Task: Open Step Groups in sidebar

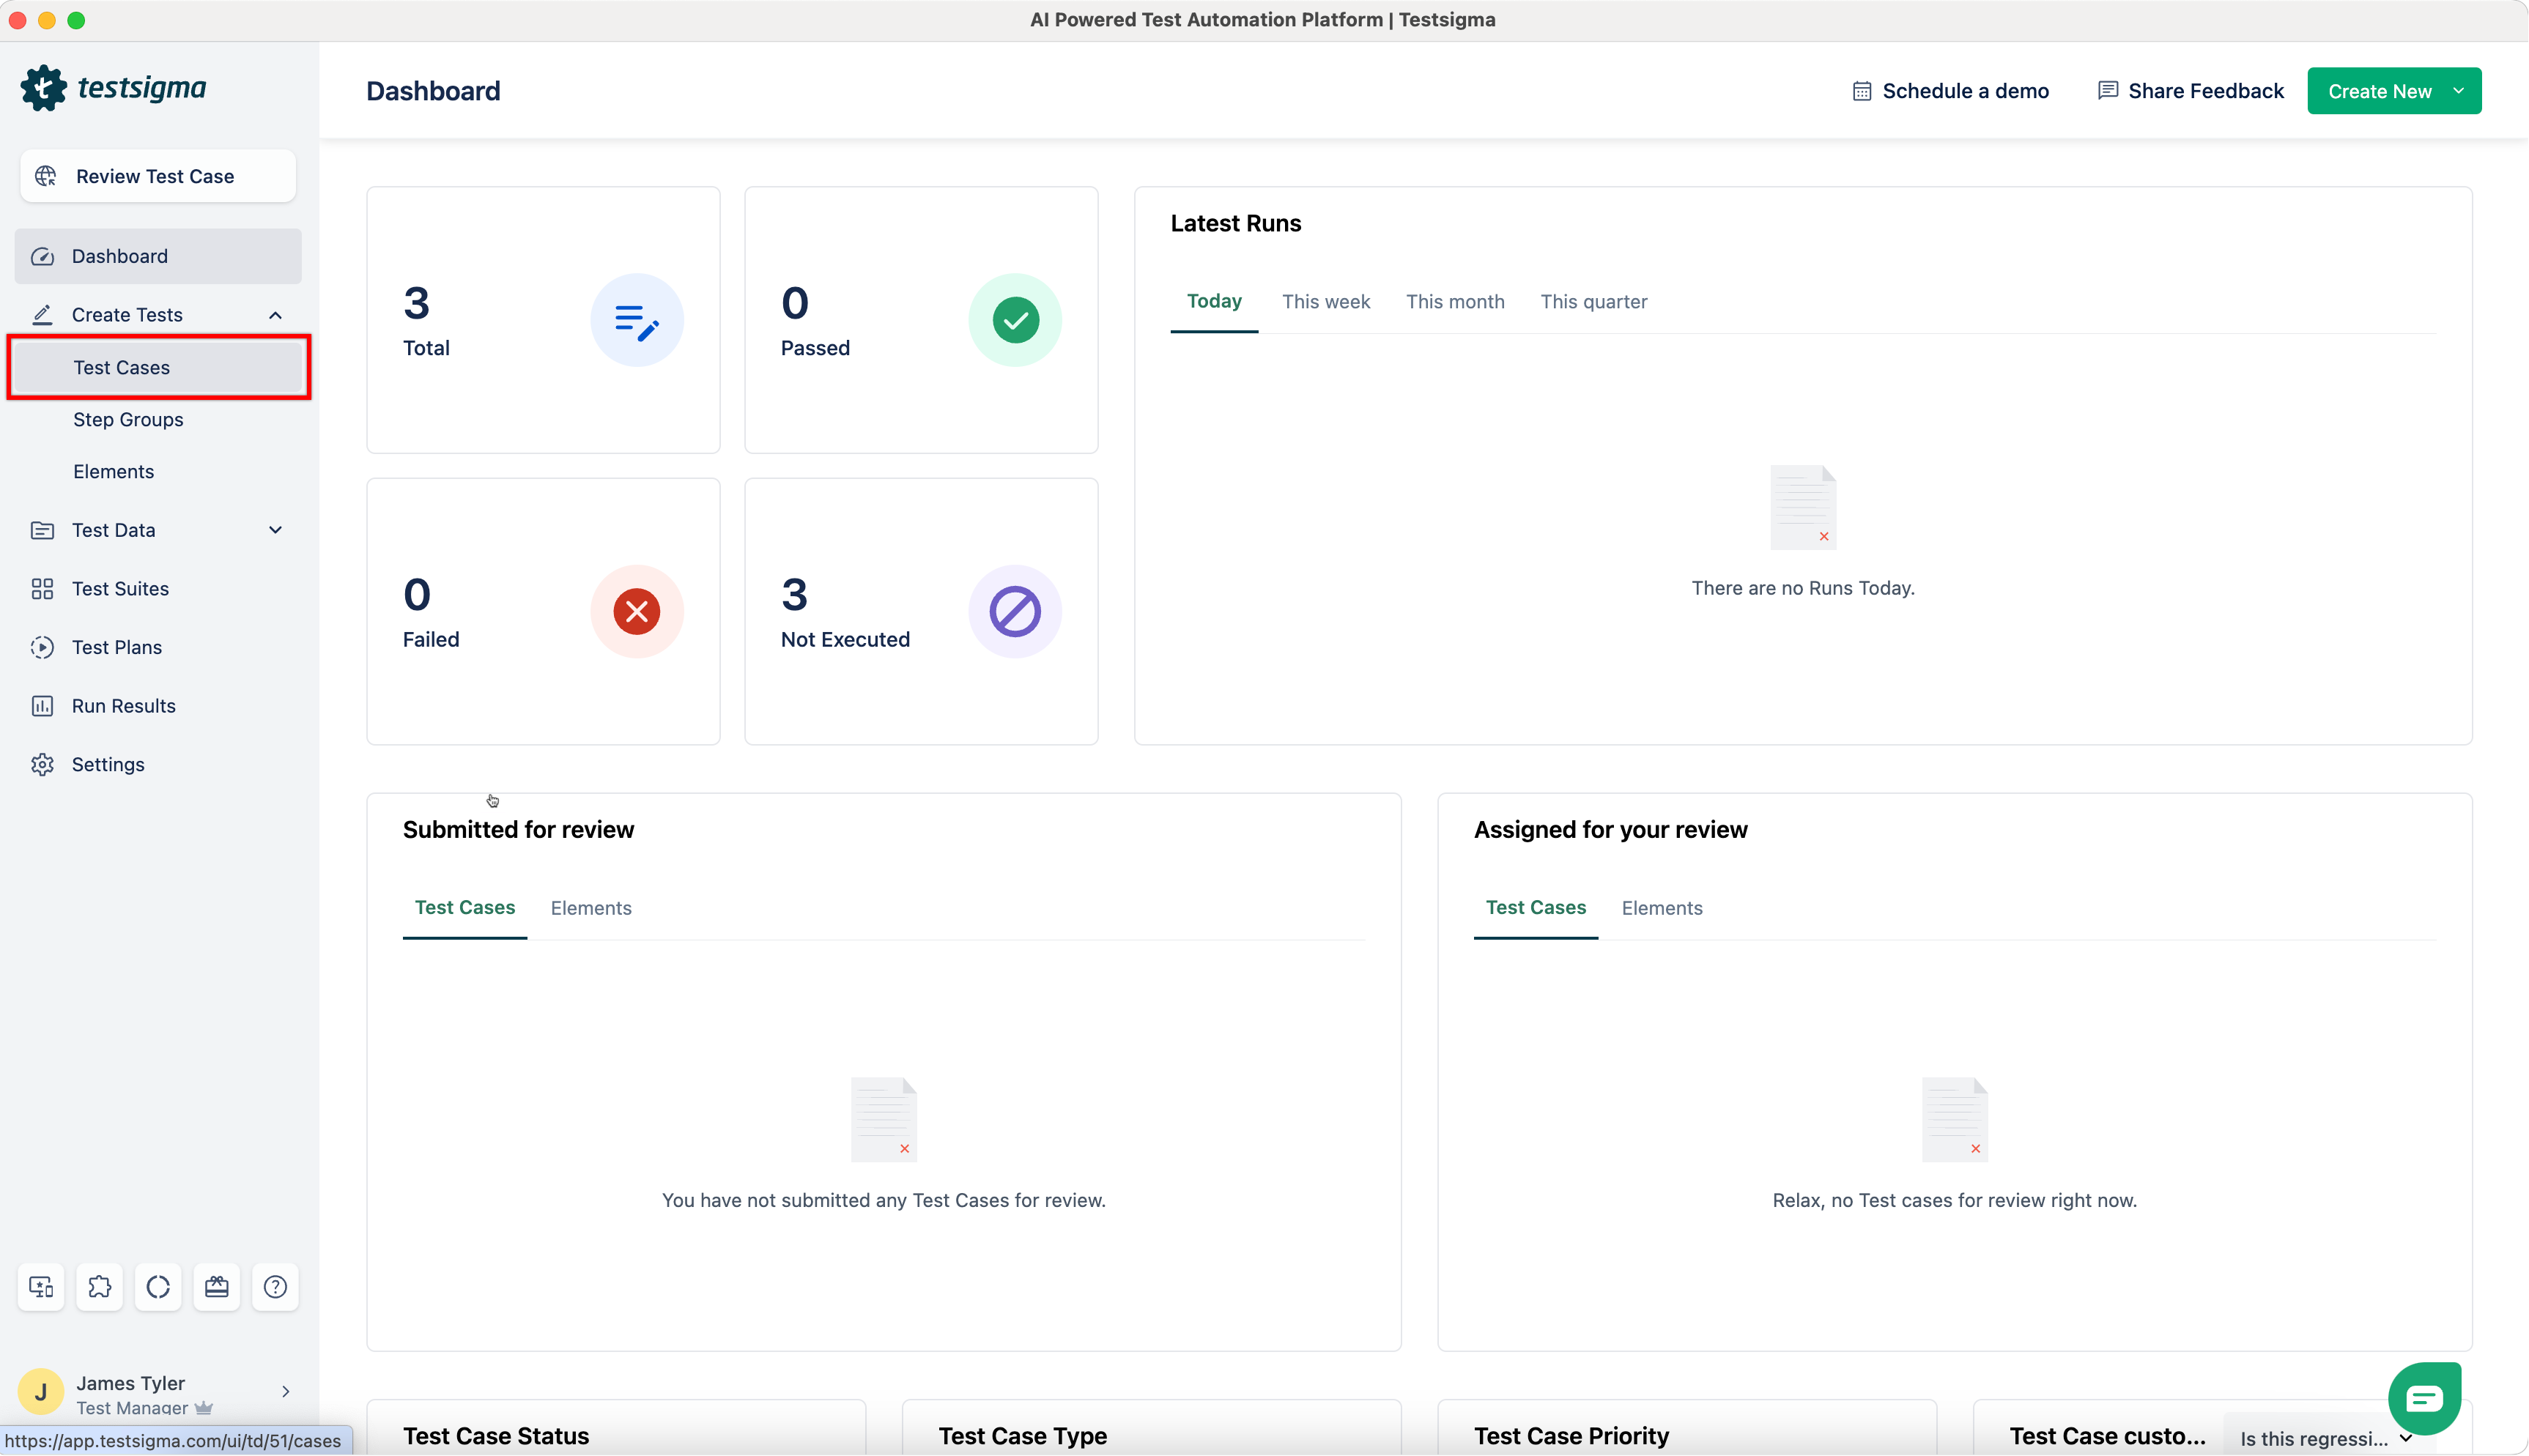Action: point(128,420)
